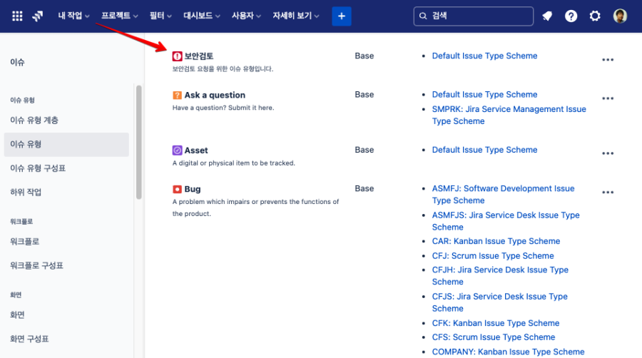The width and height of the screenshot is (642, 358).
Task: Click the Jira logo icon
Action: tap(38, 16)
